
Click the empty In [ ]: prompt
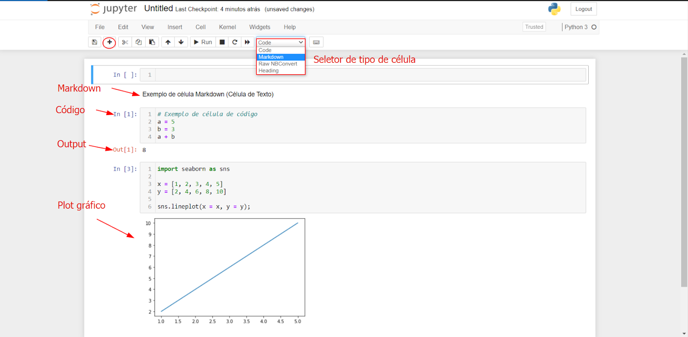click(x=125, y=75)
